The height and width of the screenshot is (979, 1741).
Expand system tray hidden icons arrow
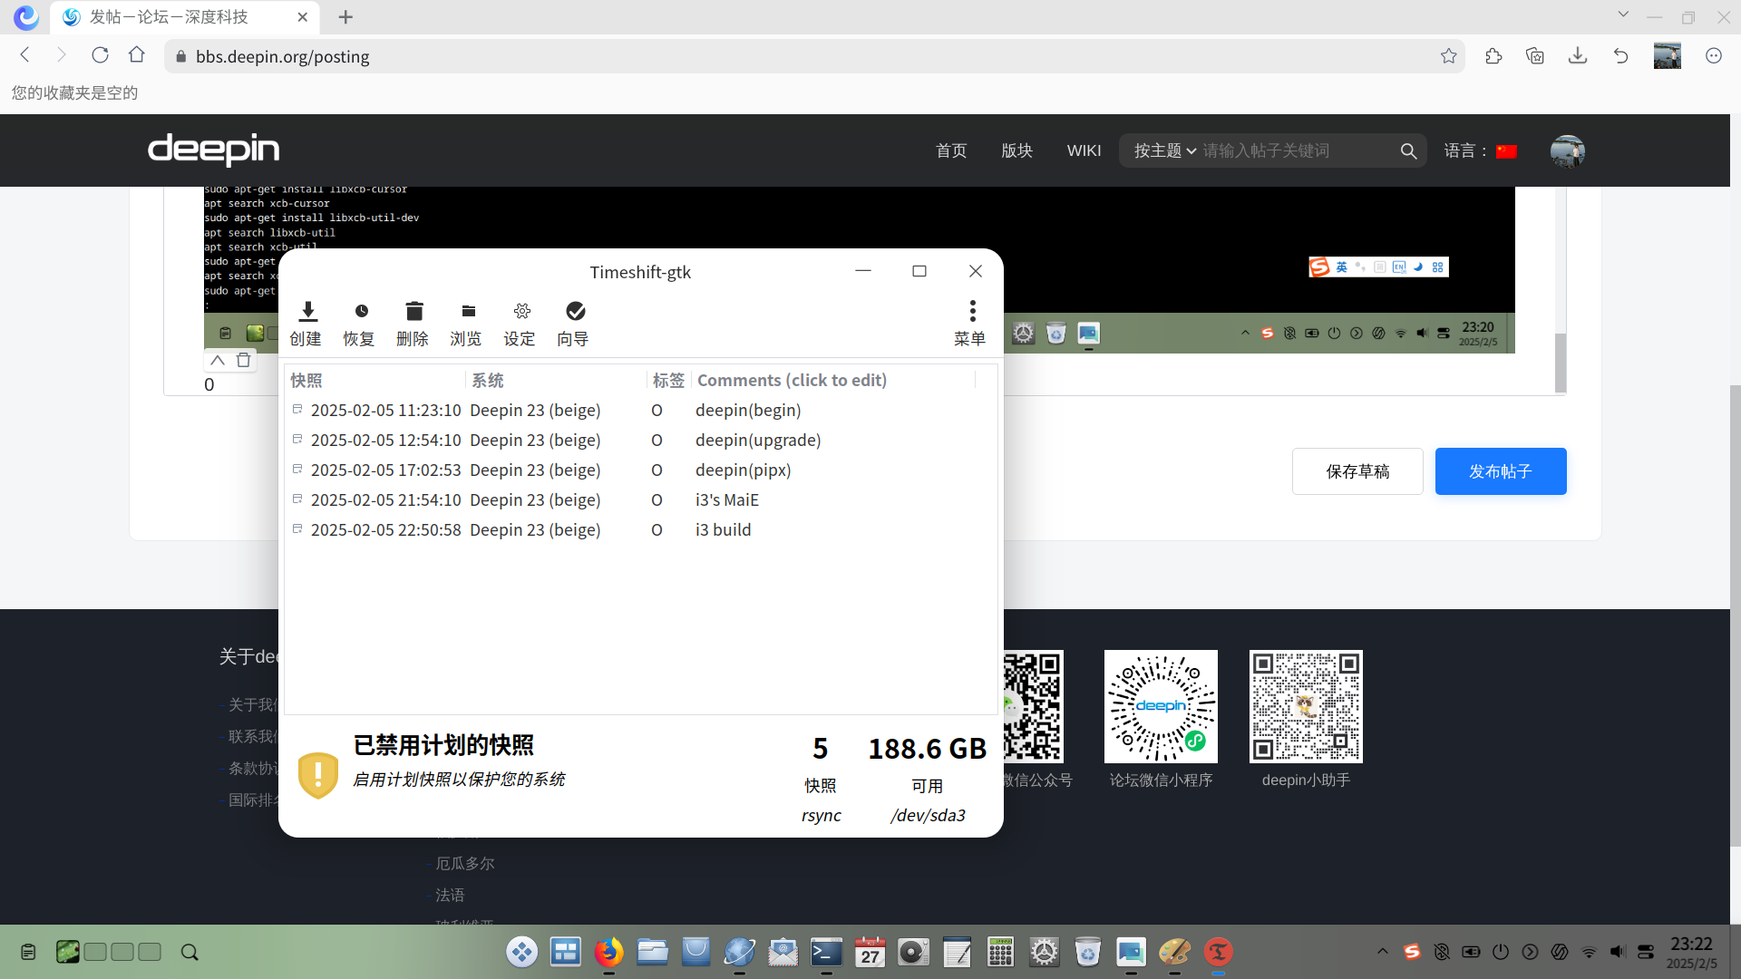tap(1382, 952)
